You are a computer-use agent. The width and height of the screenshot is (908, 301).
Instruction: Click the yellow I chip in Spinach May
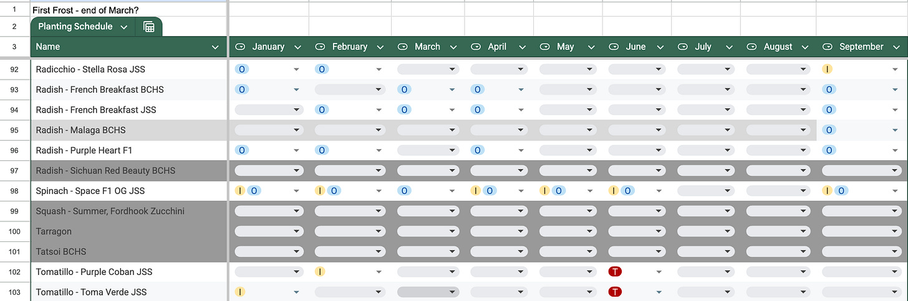(545, 191)
